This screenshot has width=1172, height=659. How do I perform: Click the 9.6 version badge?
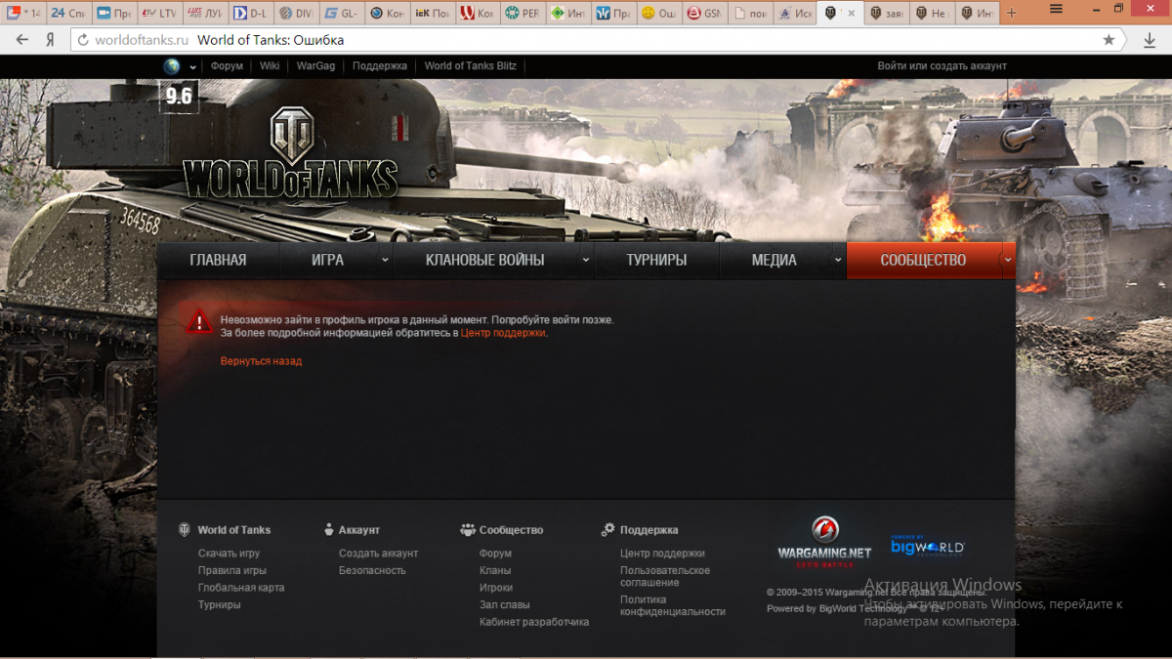pyautogui.click(x=179, y=96)
